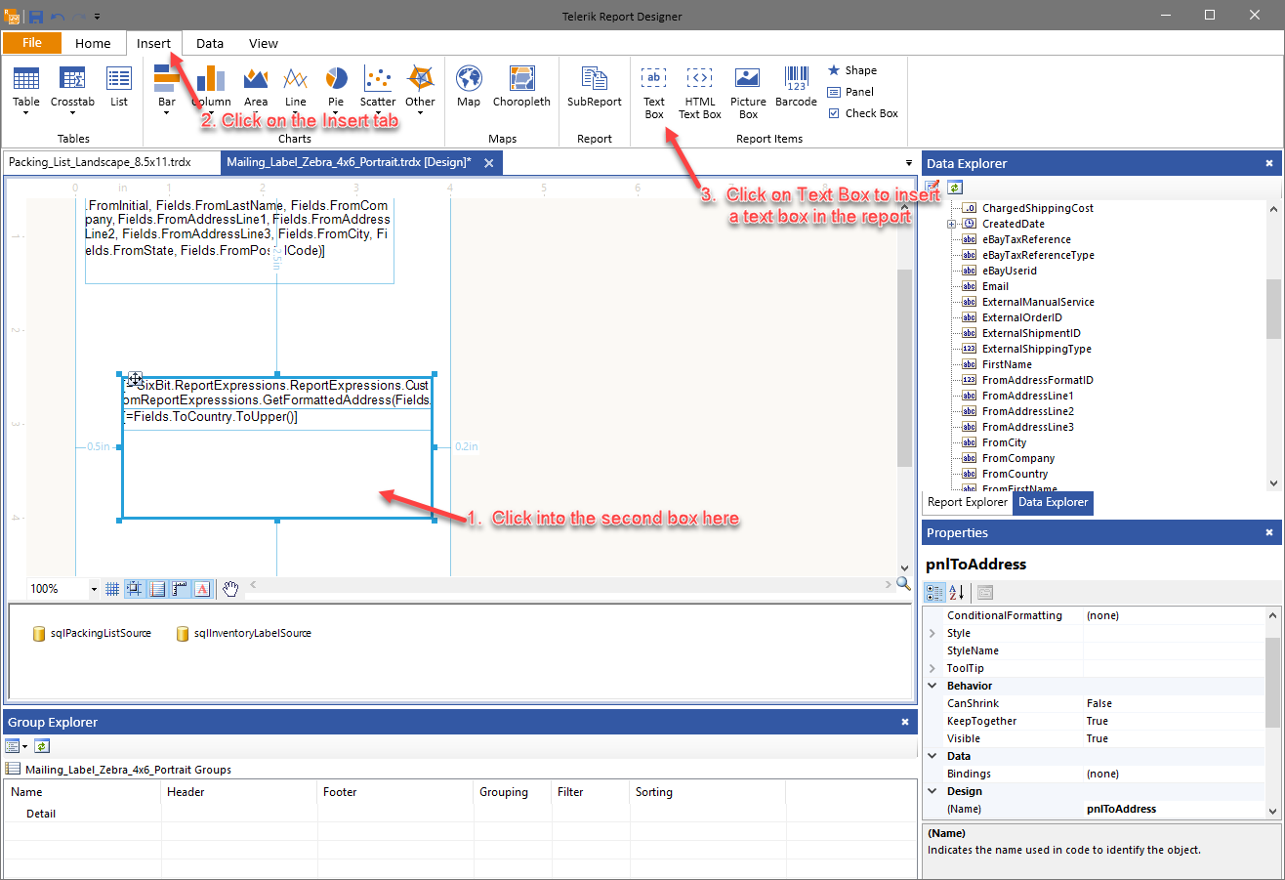Collapse the Data property category
The width and height of the screenshot is (1285, 880).
click(x=933, y=756)
